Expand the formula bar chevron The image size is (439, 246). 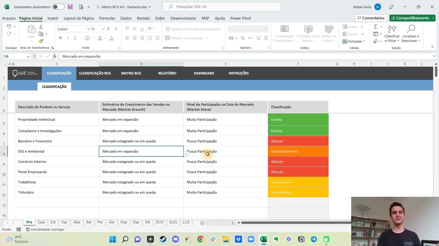coord(434,56)
